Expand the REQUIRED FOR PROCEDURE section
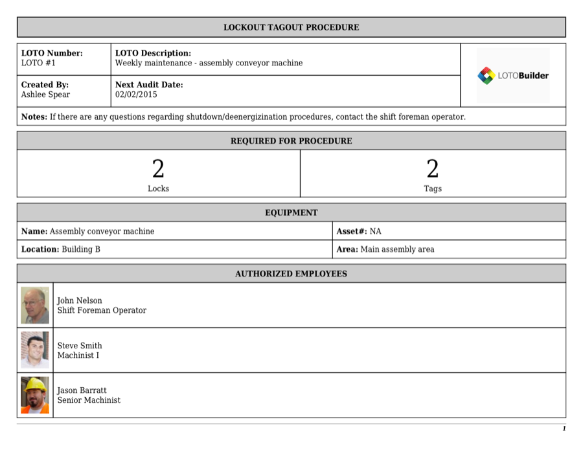The width and height of the screenshot is (583, 450). coord(291,141)
